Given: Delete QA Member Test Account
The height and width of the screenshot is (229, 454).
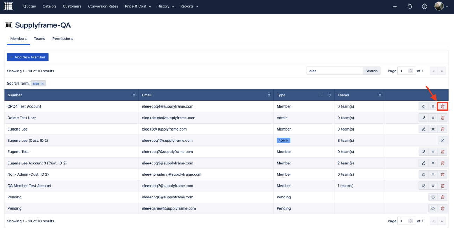Looking at the screenshot, I should coord(442,185).
